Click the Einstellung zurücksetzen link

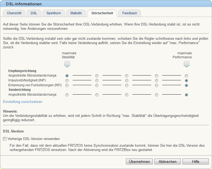pyautogui.click(x=23, y=102)
